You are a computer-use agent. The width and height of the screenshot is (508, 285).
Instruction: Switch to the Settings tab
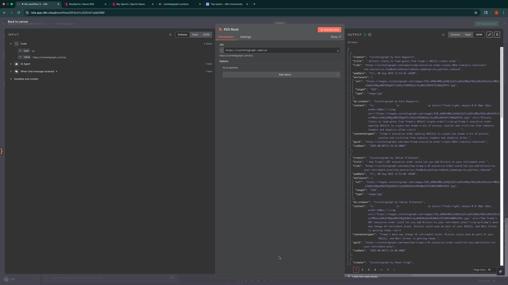tap(245, 37)
